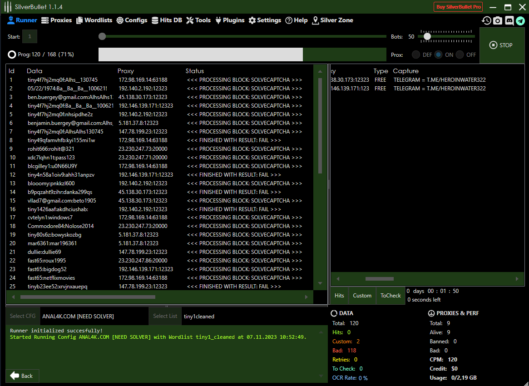Image resolution: width=529 pixels, height=386 pixels.
Task: Click the camera screenshot icon
Action: pyautogui.click(x=498, y=20)
